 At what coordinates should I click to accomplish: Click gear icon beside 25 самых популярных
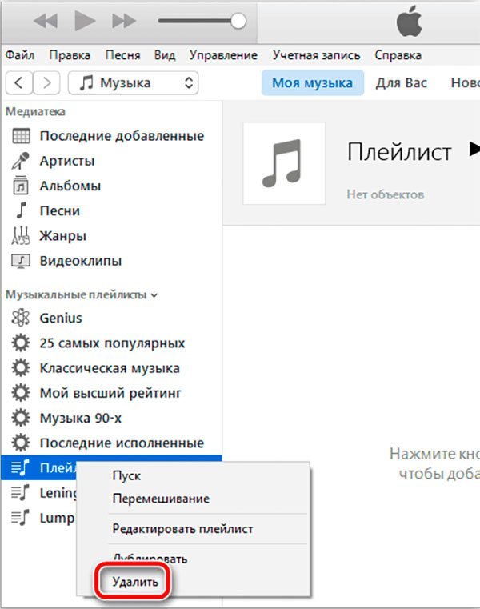point(21,343)
